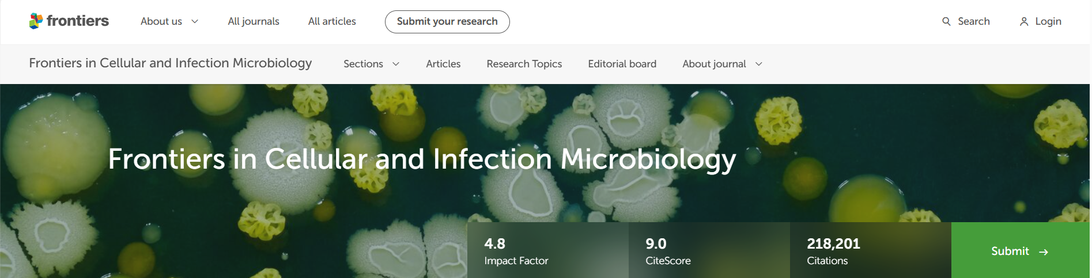Click the Frontiers logo icon
The height and width of the screenshot is (278, 1092).
(36, 21)
